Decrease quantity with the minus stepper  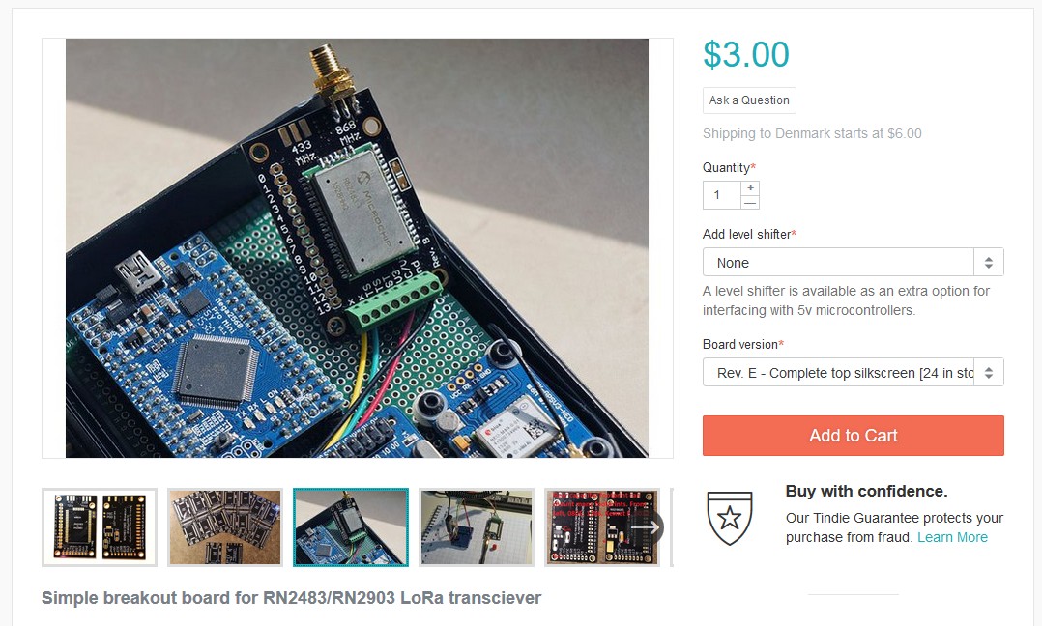[x=750, y=203]
